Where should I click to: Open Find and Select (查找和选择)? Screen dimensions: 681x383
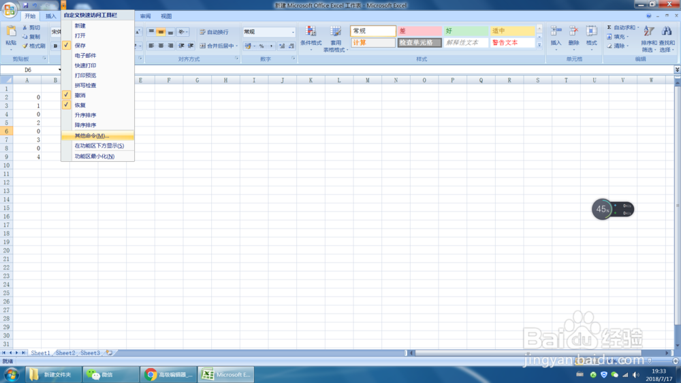[x=667, y=38]
